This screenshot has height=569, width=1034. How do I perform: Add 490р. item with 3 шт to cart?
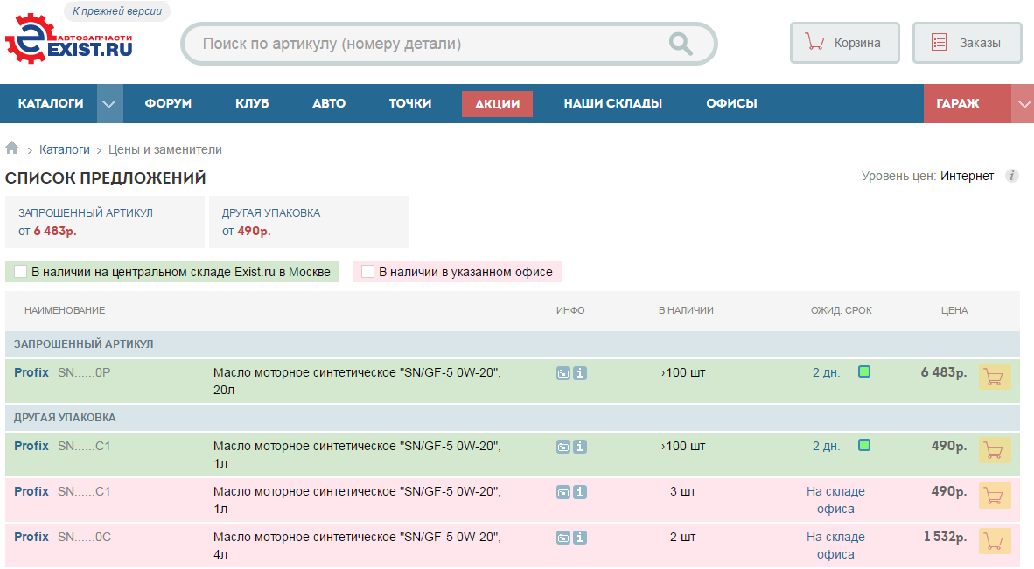(x=995, y=496)
